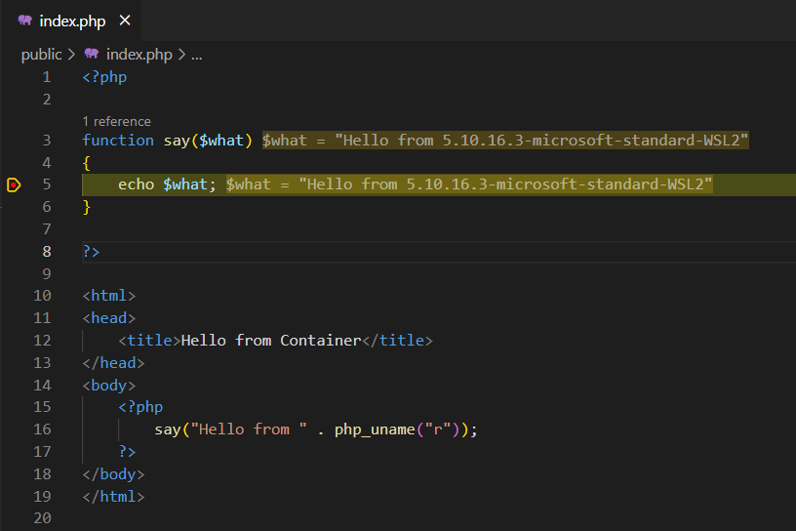Open index.php breadcrumb item
The image size is (796, 531).
coord(139,55)
